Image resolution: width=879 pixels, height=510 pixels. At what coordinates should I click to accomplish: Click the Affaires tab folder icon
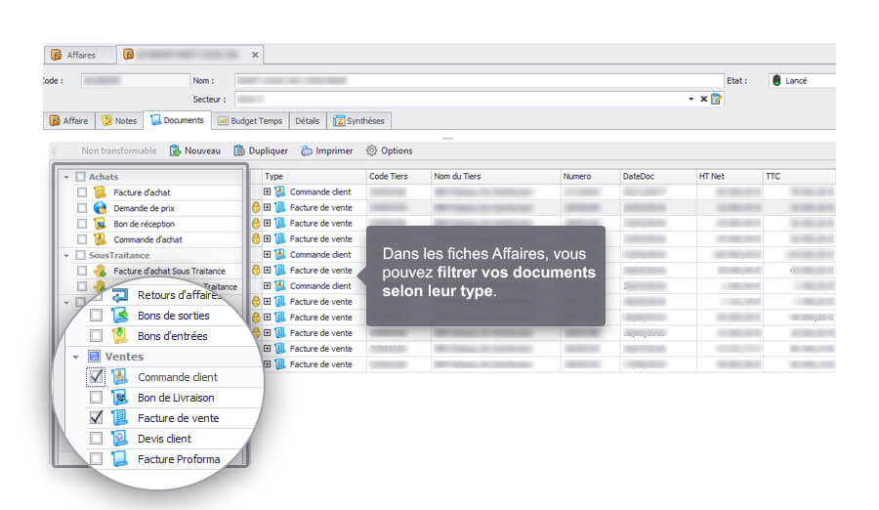(x=56, y=55)
